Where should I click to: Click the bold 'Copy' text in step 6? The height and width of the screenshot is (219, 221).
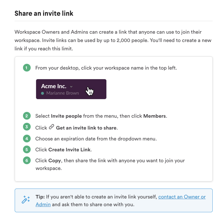(x=55, y=161)
